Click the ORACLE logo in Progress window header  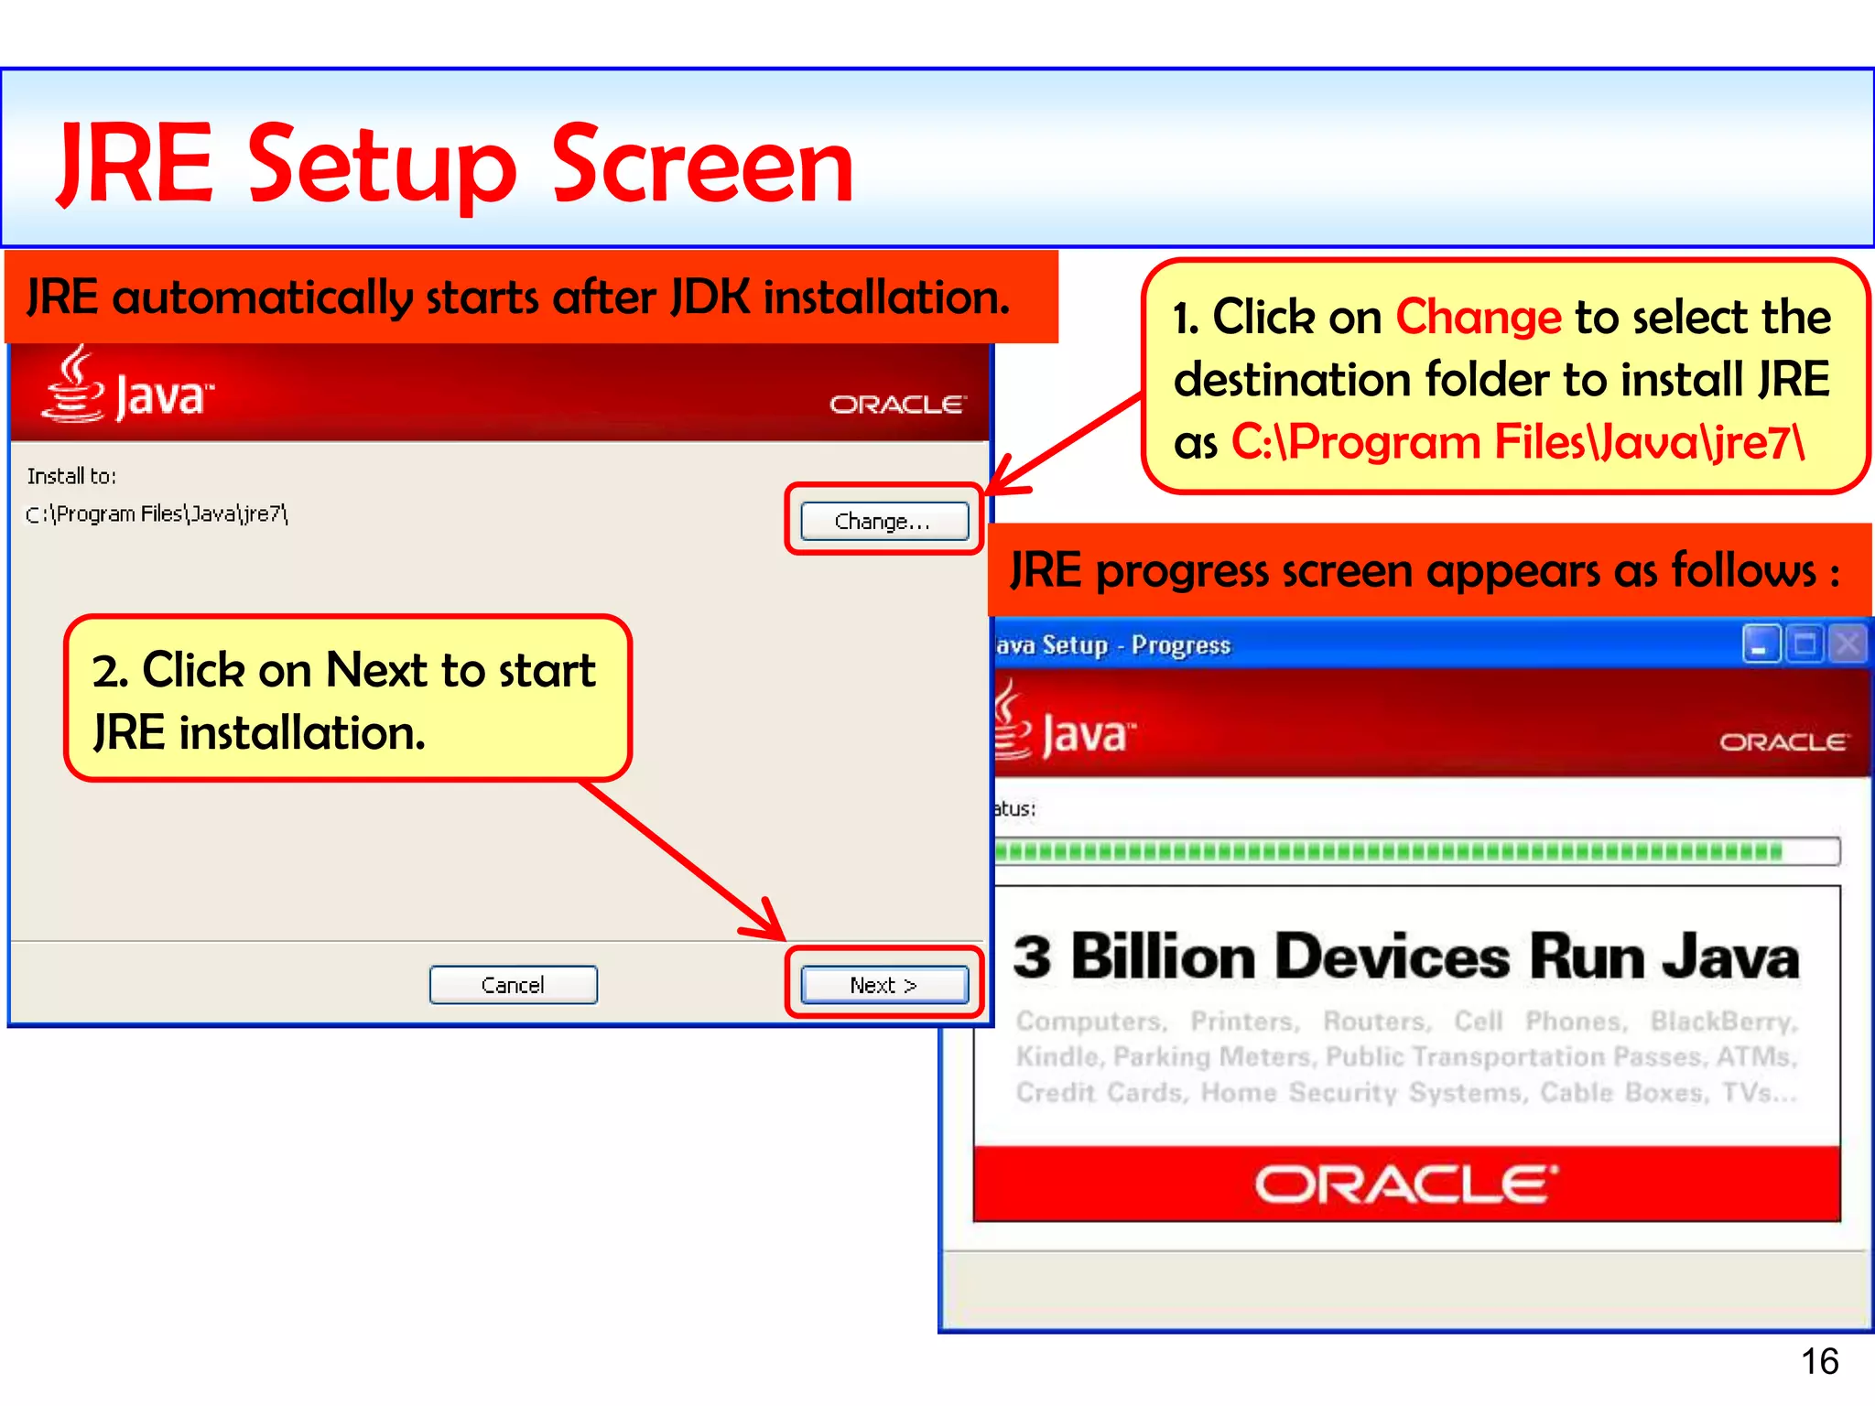pos(1783,741)
